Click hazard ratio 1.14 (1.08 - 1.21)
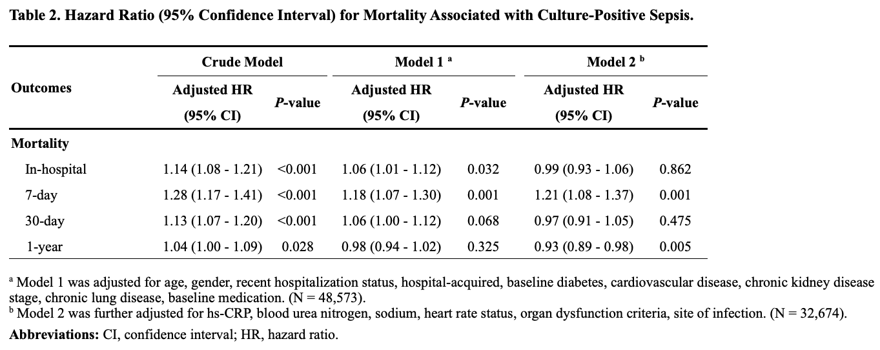This screenshot has height=350, width=880. tap(212, 169)
